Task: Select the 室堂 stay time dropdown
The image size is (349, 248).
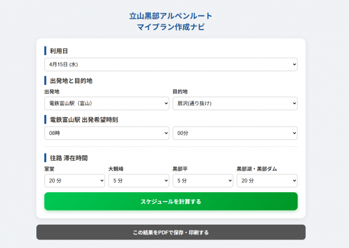Action: [x=74, y=181]
